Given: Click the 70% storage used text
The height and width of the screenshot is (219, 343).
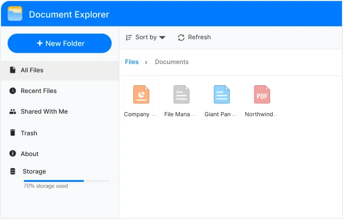Looking at the screenshot, I should tap(46, 186).
